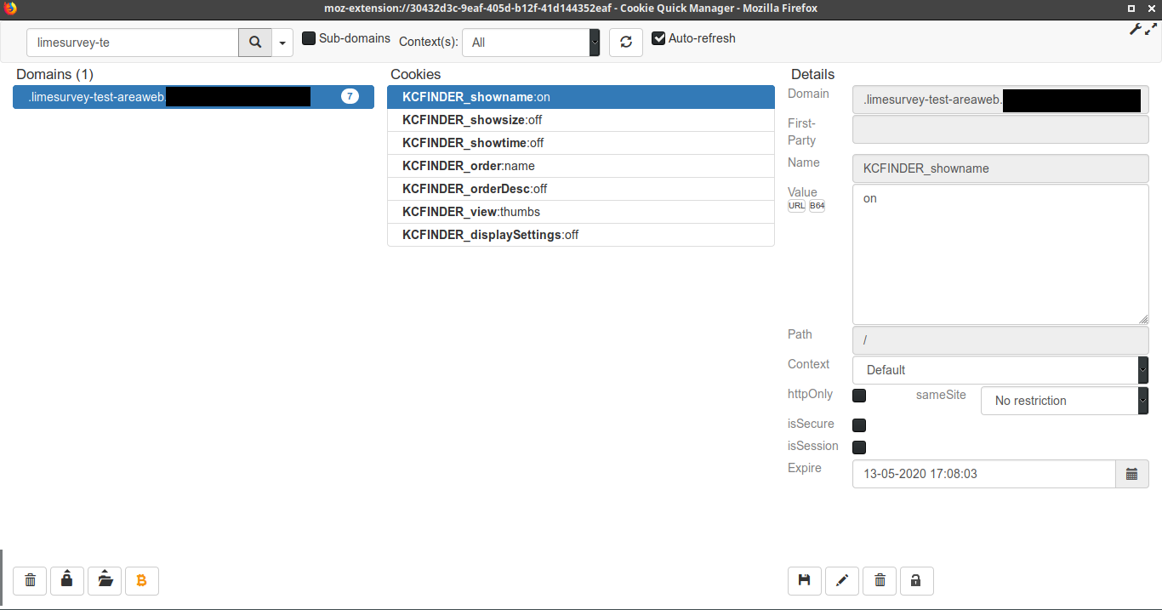The image size is (1162, 610).
Task: Click the expand to fullscreen arrows icon
Action: [x=1152, y=29]
